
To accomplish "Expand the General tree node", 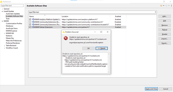I will point(2,9).
